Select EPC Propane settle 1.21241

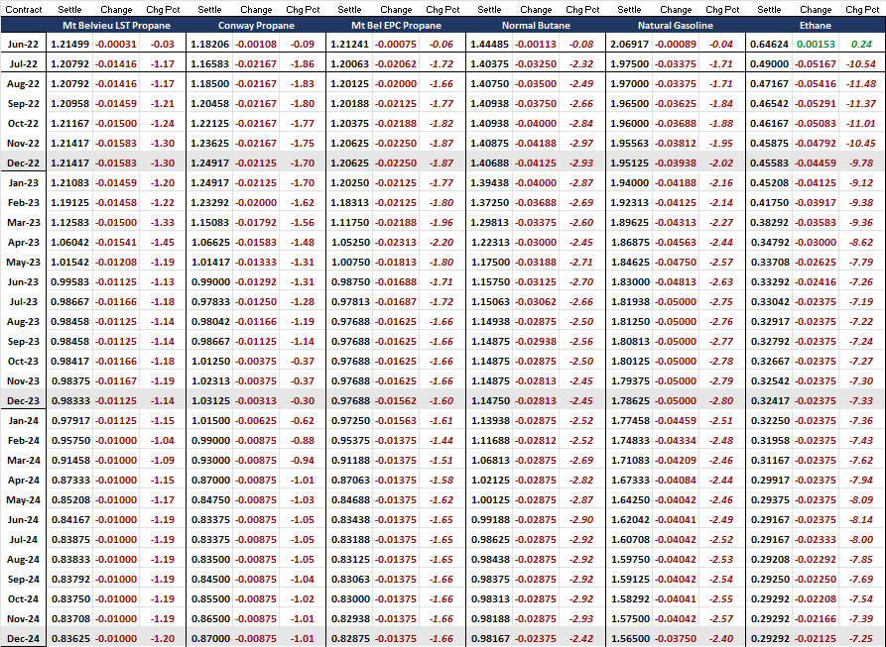(350, 44)
